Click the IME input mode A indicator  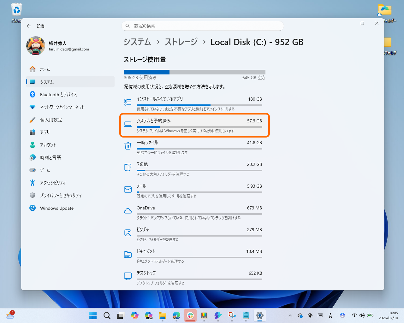pyautogui.click(x=330, y=315)
